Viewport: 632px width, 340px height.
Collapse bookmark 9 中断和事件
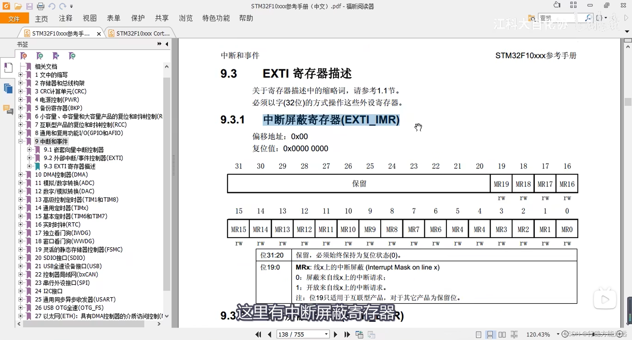[20, 141]
